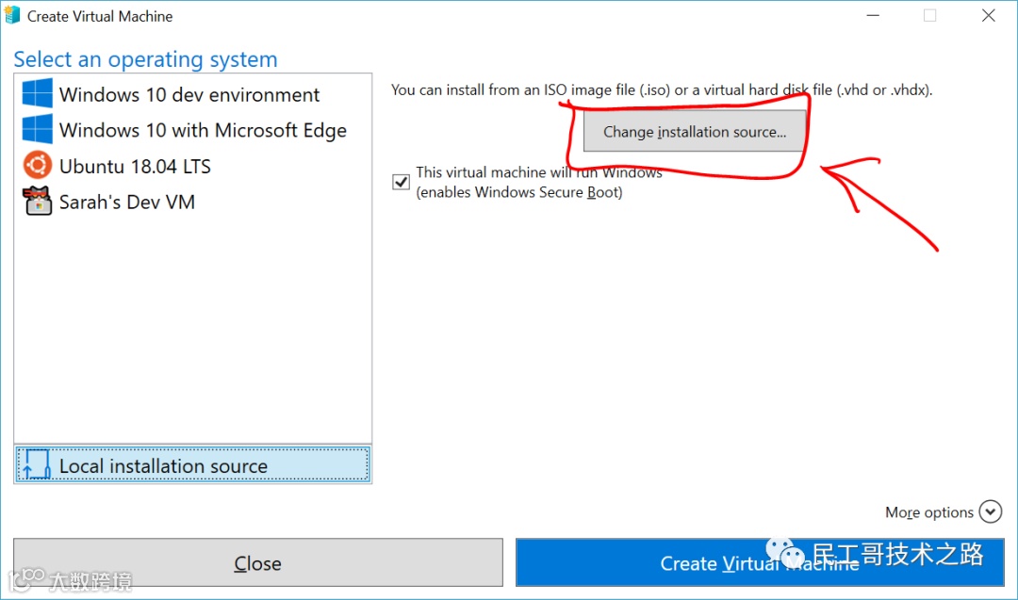1018x600 pixels.
Task: Select Windows 10 dev environment entry
Action: 193,94
